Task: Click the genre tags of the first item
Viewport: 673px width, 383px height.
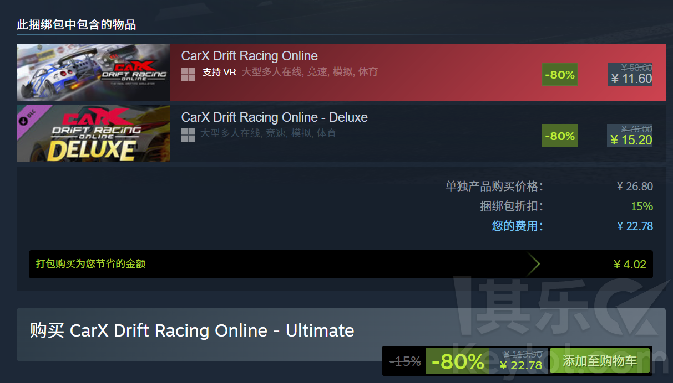Action: pyautogui.click(x=310, y=72)
